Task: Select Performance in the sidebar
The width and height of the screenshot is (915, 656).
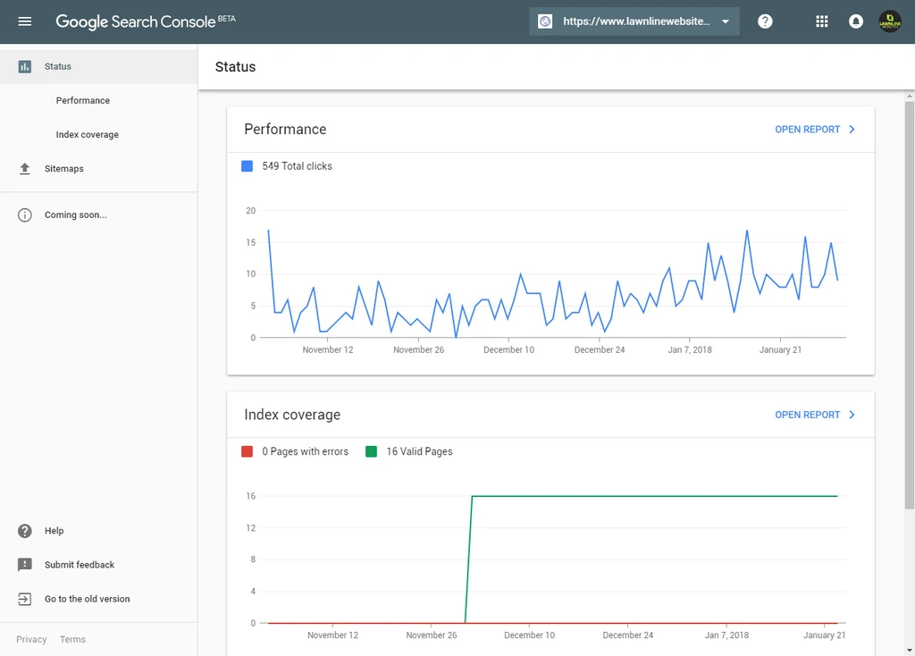Action: pyautogui.click(x=82, y=100)
